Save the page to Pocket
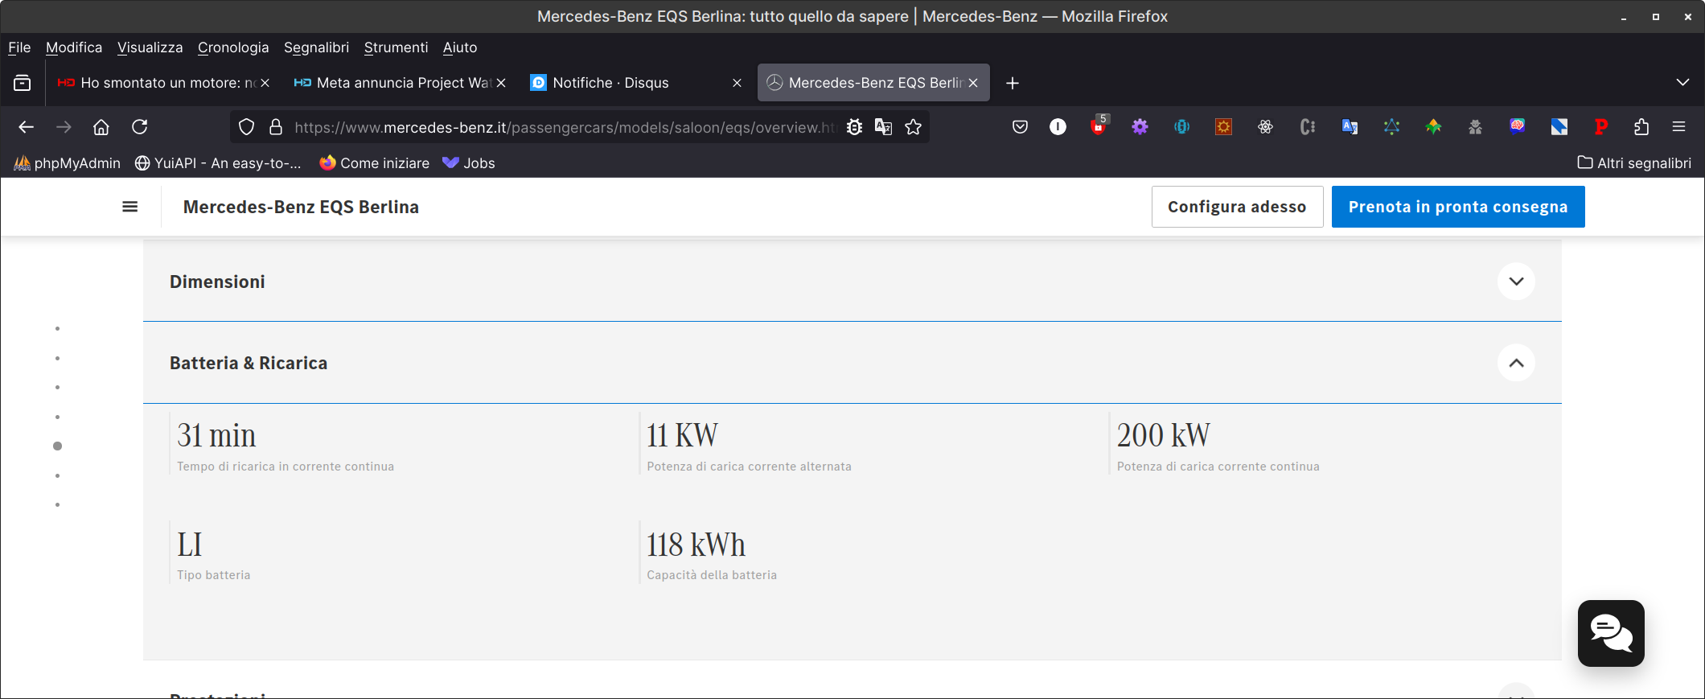 (1020, 126)
